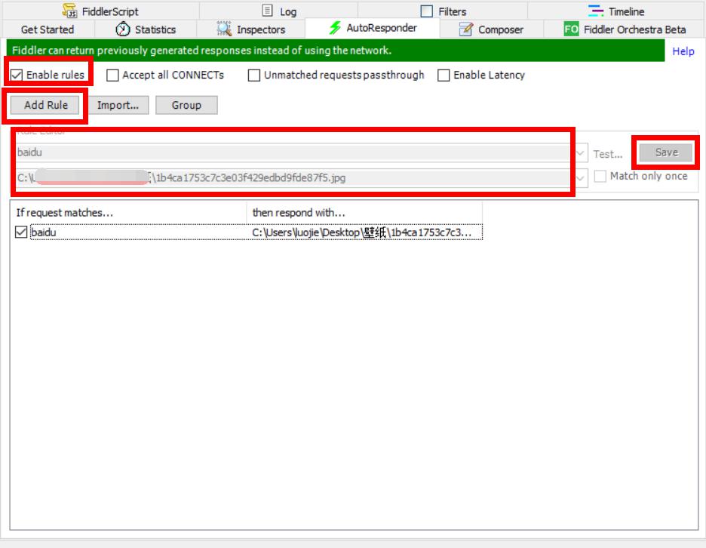
Task: Select the Timeline tab icon
Action: (596, 11)
